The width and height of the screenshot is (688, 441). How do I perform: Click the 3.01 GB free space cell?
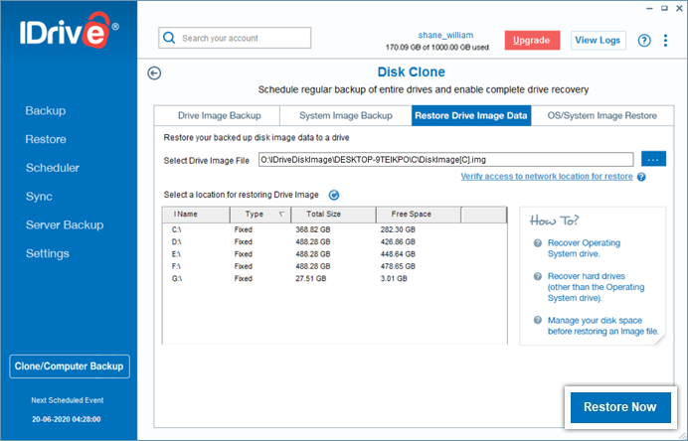394,279
